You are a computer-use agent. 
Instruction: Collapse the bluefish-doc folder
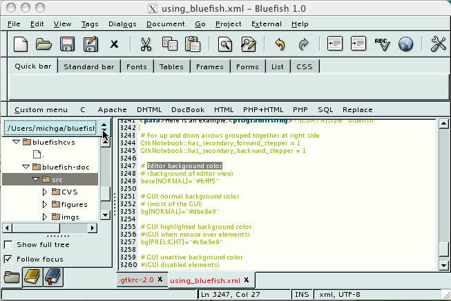[26, 167]
